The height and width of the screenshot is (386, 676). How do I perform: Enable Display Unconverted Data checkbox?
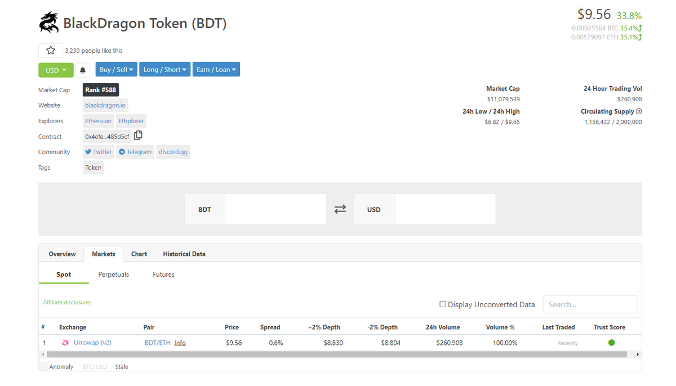pyautogui.click(x=443, y=304)
